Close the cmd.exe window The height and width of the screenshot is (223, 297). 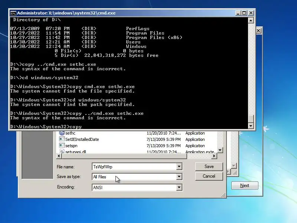point(251,13)
